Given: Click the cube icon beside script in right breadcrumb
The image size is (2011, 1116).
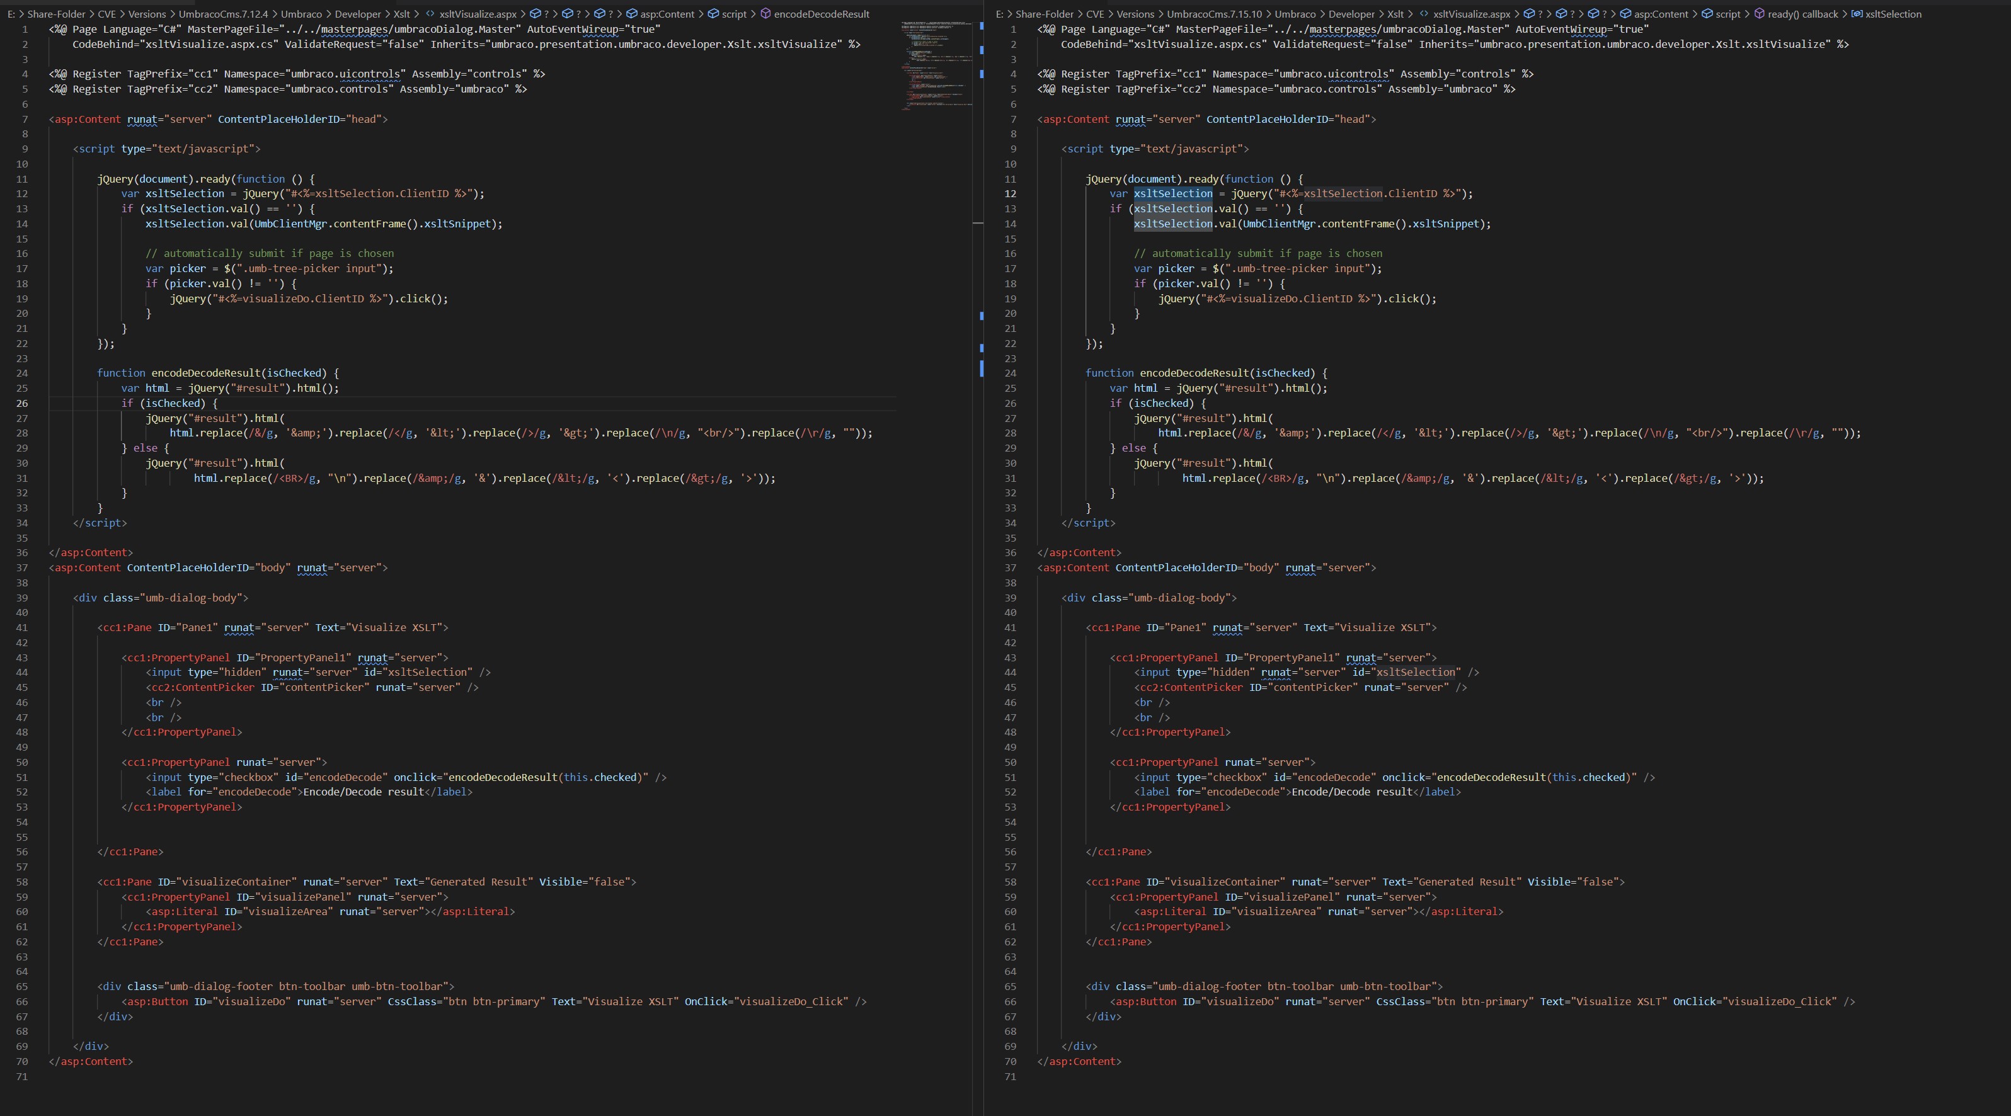Looking at the screenshot, I should pyautogui.click(x=1707, y=14).
